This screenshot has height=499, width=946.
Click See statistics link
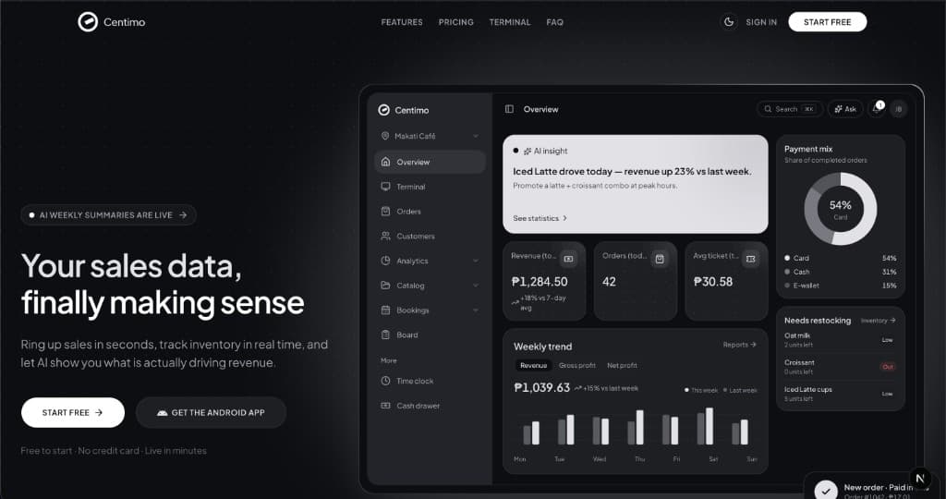(540, 218)
